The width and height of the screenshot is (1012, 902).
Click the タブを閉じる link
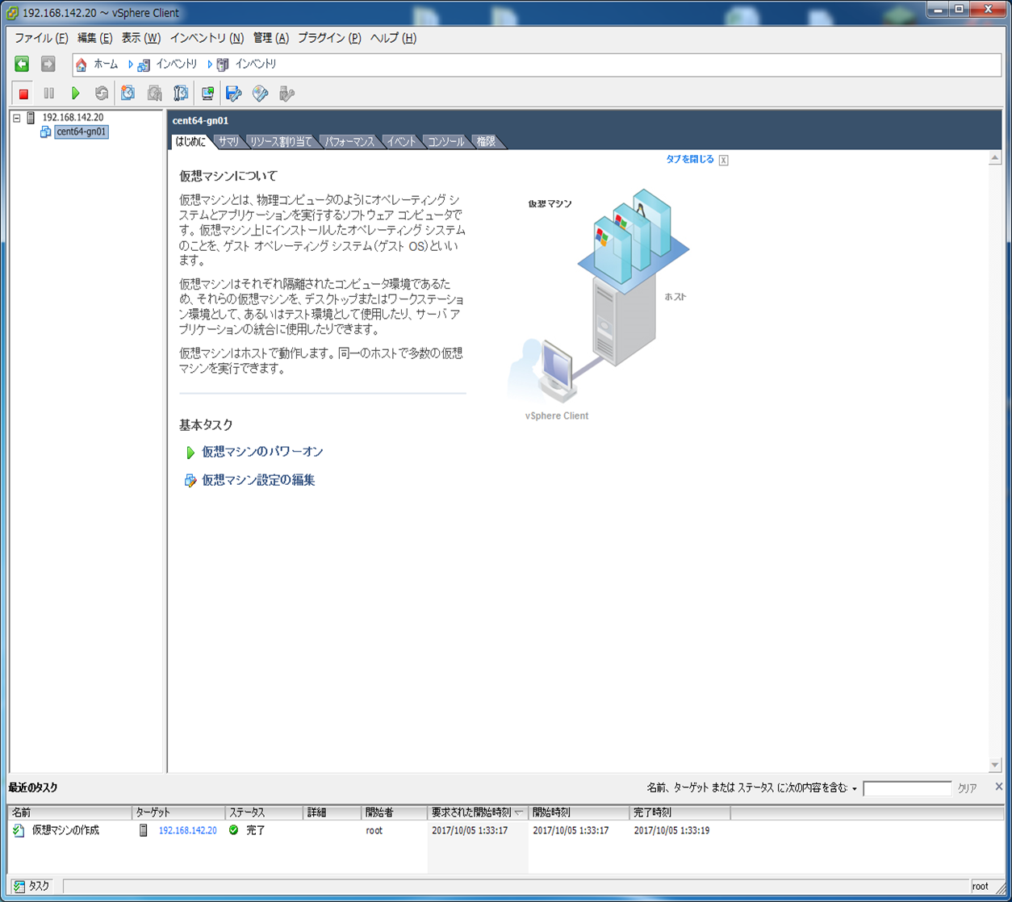[x=690, y=160]
